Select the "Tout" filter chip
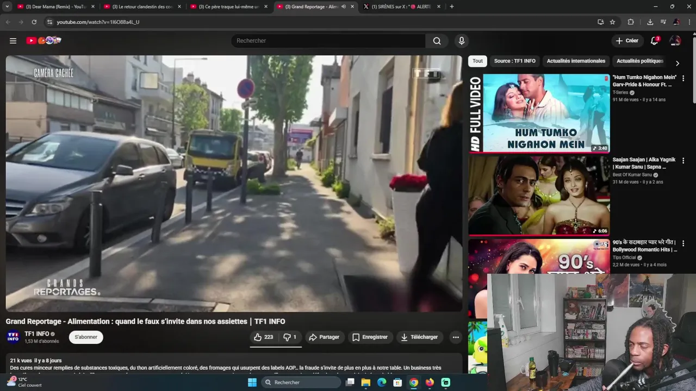 pos(477,61)
